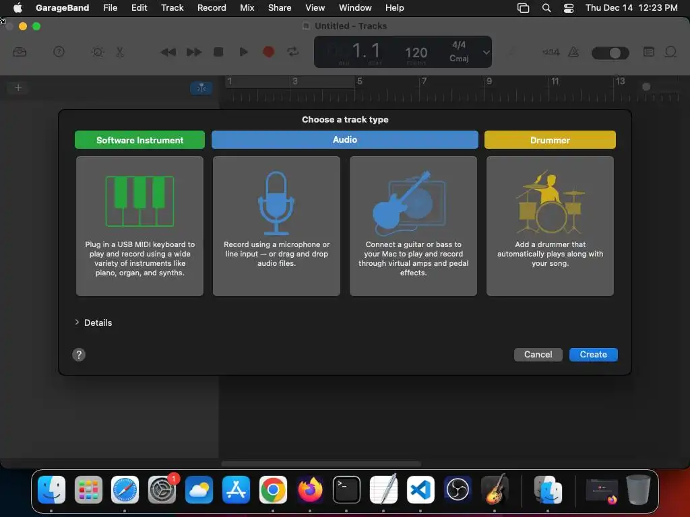Image resolution: width=690 pixels, height=517 pixels.
Task: Open the Edit menu
Action: [x=139, y=7]
